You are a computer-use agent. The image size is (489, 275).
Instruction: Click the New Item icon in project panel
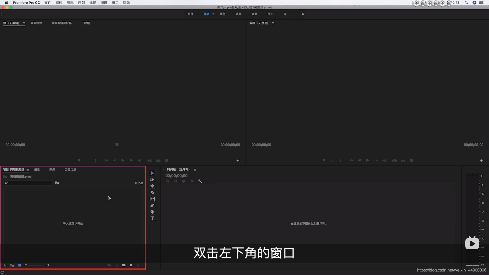pyautogui.click(x=131, y=265)
